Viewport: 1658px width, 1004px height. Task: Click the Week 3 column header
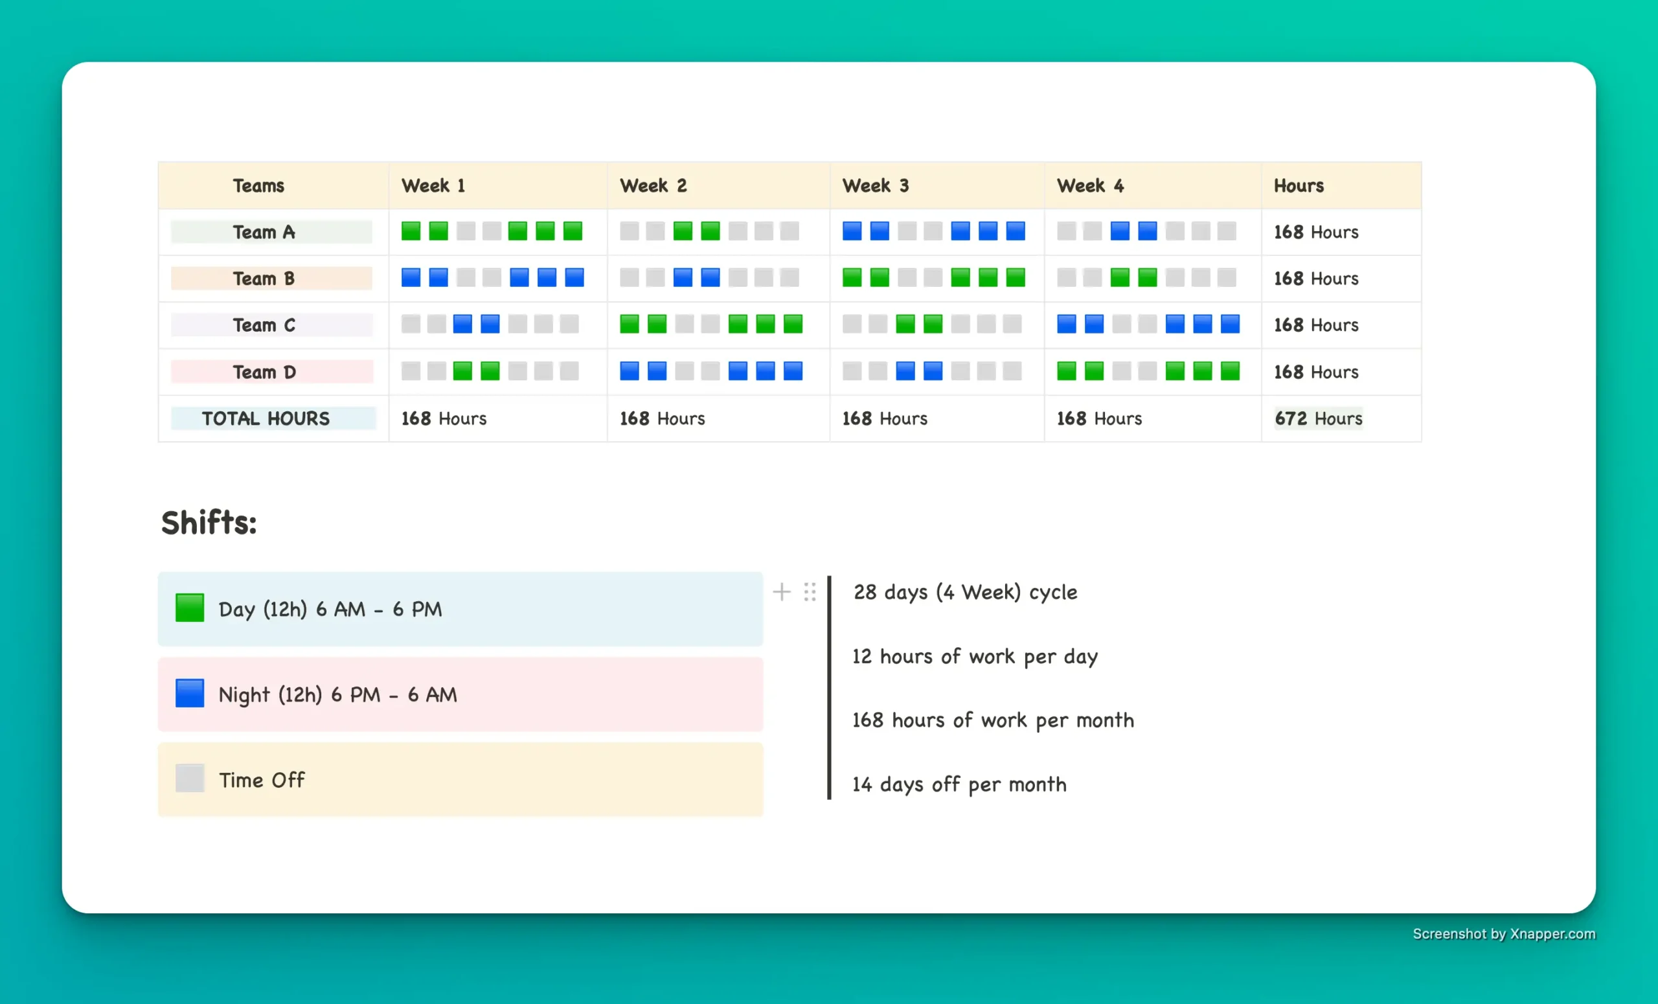pyautogui.click(x=875, y=186)
